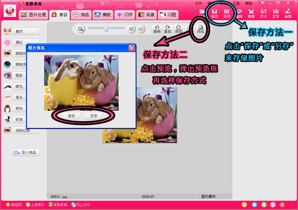Click the 导入饰品 import button

point(26,153)
